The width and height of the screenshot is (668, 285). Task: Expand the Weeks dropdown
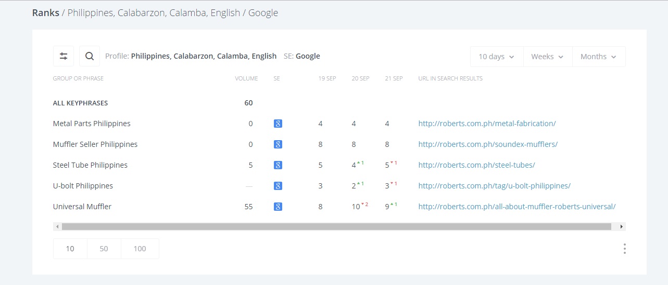[547, 57]
